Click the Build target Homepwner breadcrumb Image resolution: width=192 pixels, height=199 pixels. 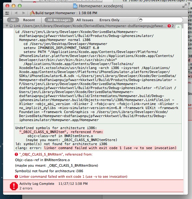point(63,13)
